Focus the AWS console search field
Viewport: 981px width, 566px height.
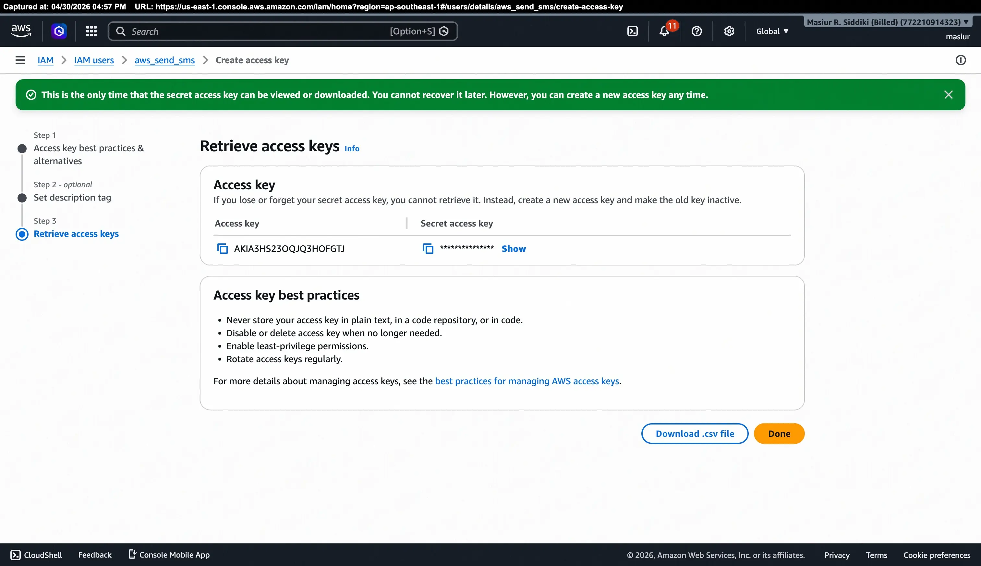(x=283, y=31)
